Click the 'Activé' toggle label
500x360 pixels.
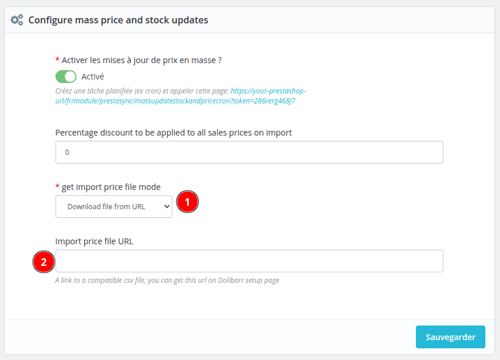(x=93, y=77)
